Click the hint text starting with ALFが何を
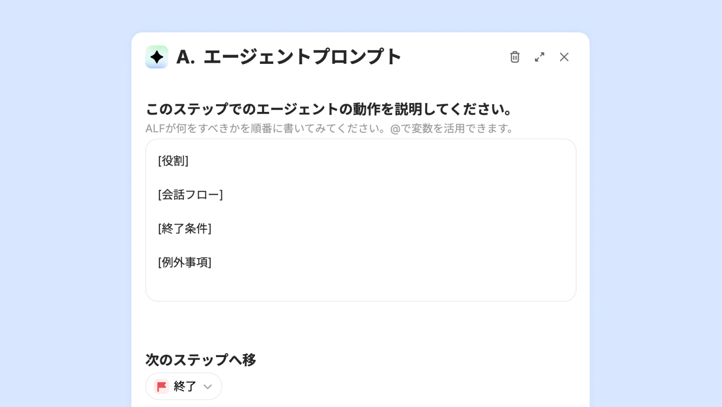 330,128
